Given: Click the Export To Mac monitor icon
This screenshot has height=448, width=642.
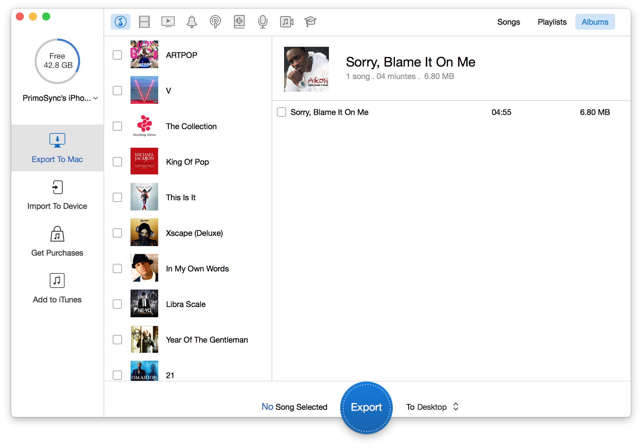Looking at the screenshot, I should (57, 140).
